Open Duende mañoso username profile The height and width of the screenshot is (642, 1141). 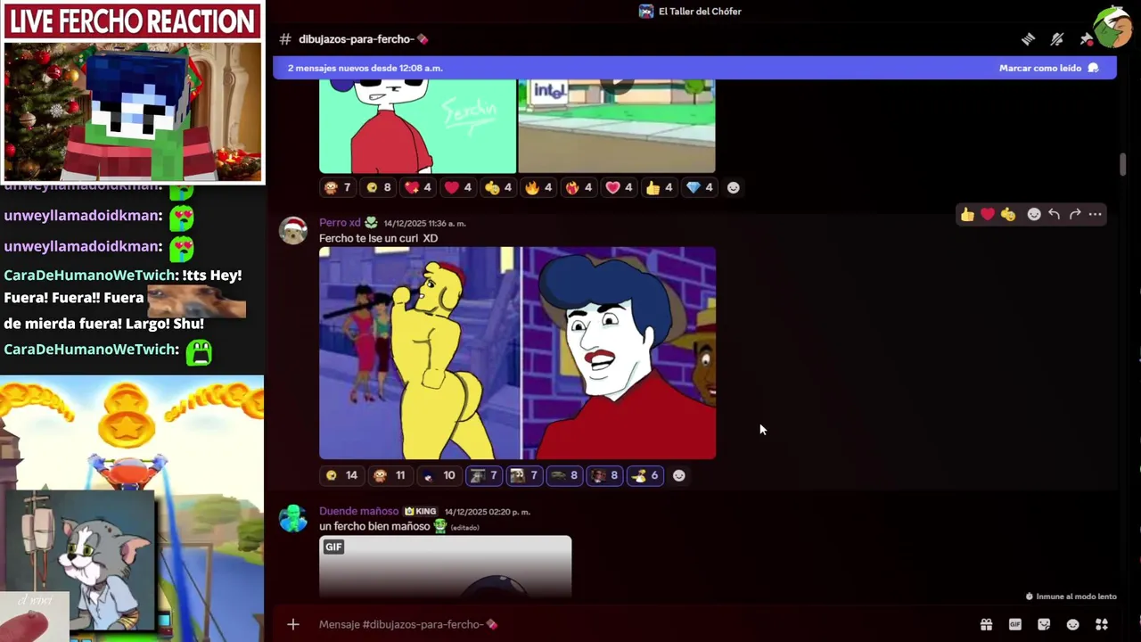[x=358, y=511]
